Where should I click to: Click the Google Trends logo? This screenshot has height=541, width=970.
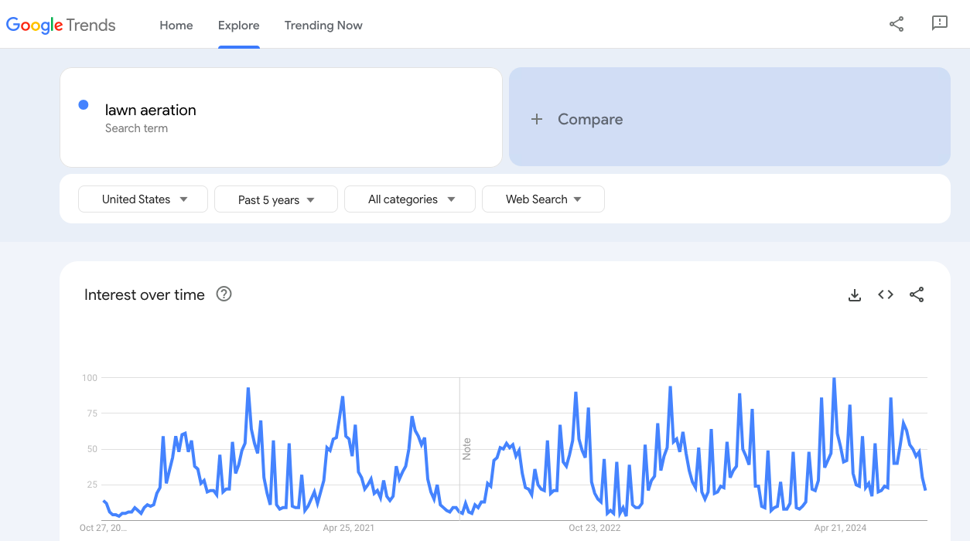tap(61, 25)
